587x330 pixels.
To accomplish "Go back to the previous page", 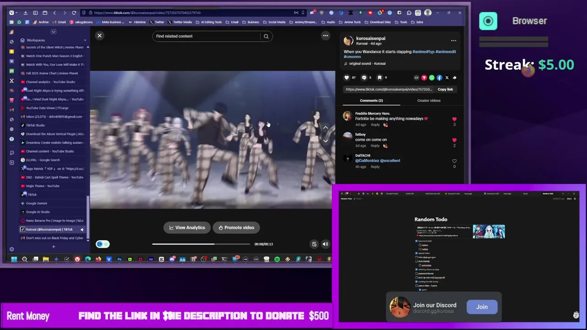I will (55, 13).
